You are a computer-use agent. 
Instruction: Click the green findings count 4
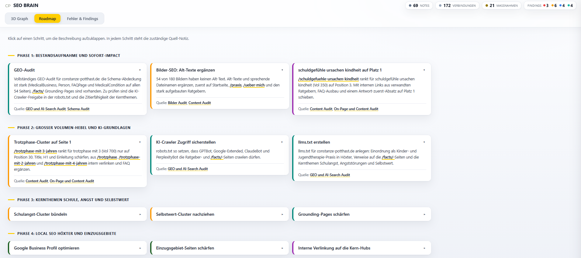(x=570, y=5)
